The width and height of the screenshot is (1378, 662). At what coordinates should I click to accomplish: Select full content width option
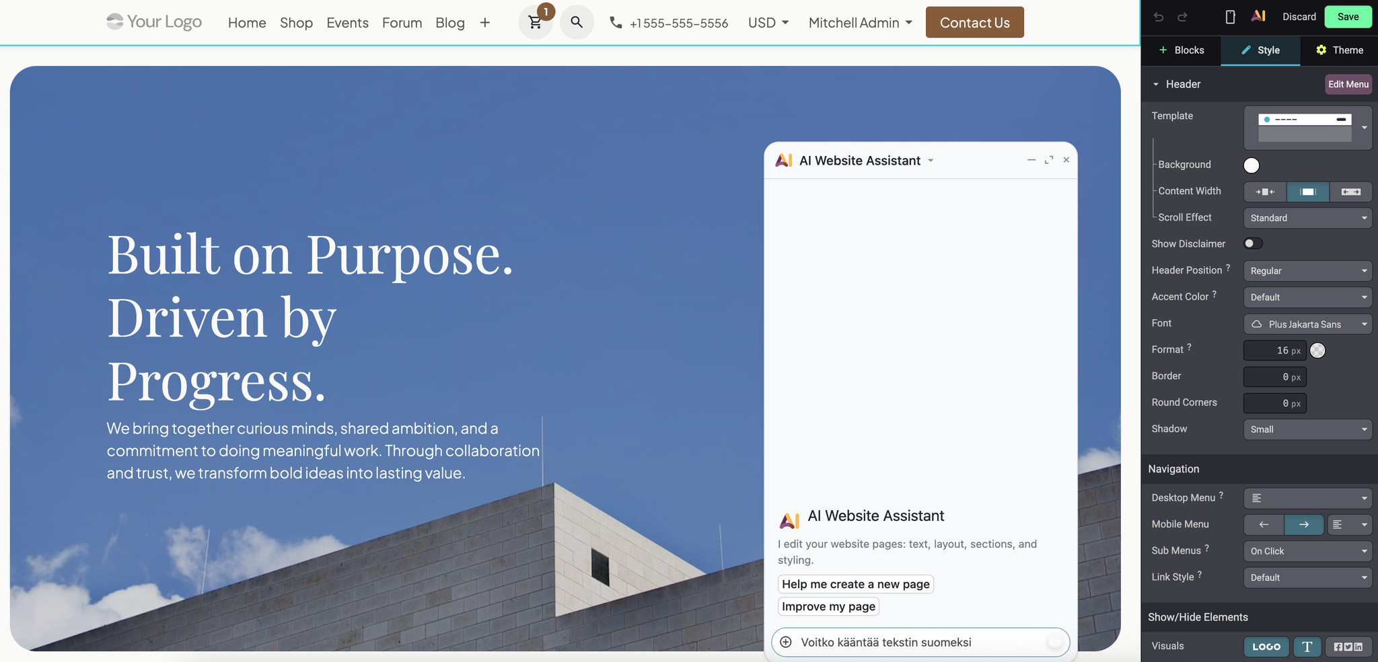pos(1350,192)
